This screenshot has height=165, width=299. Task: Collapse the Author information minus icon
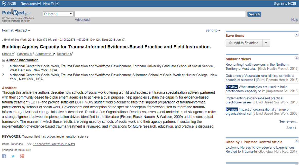pos(4,60)
